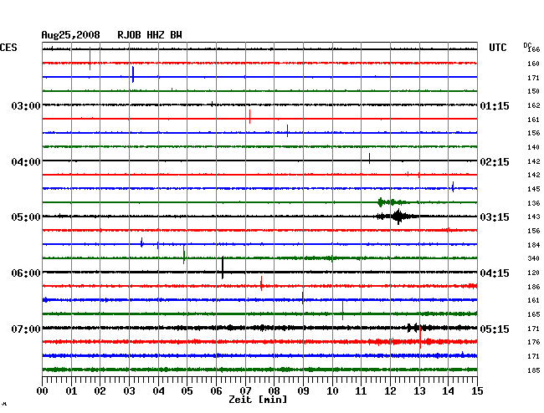Click the blue spike on the third trace from top

133,74
